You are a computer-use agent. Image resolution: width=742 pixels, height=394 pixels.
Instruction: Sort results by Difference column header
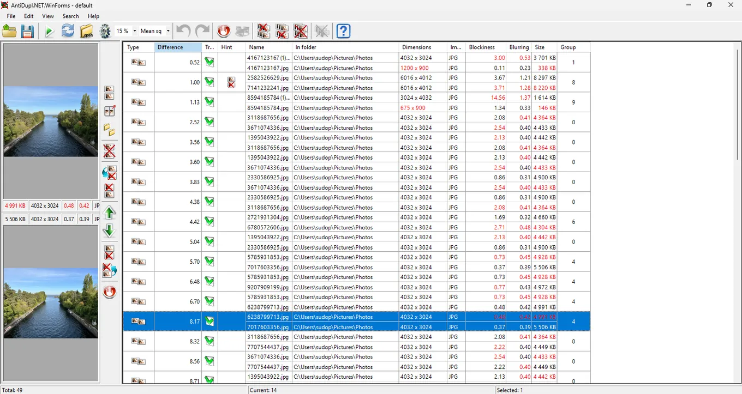[177, 47]
